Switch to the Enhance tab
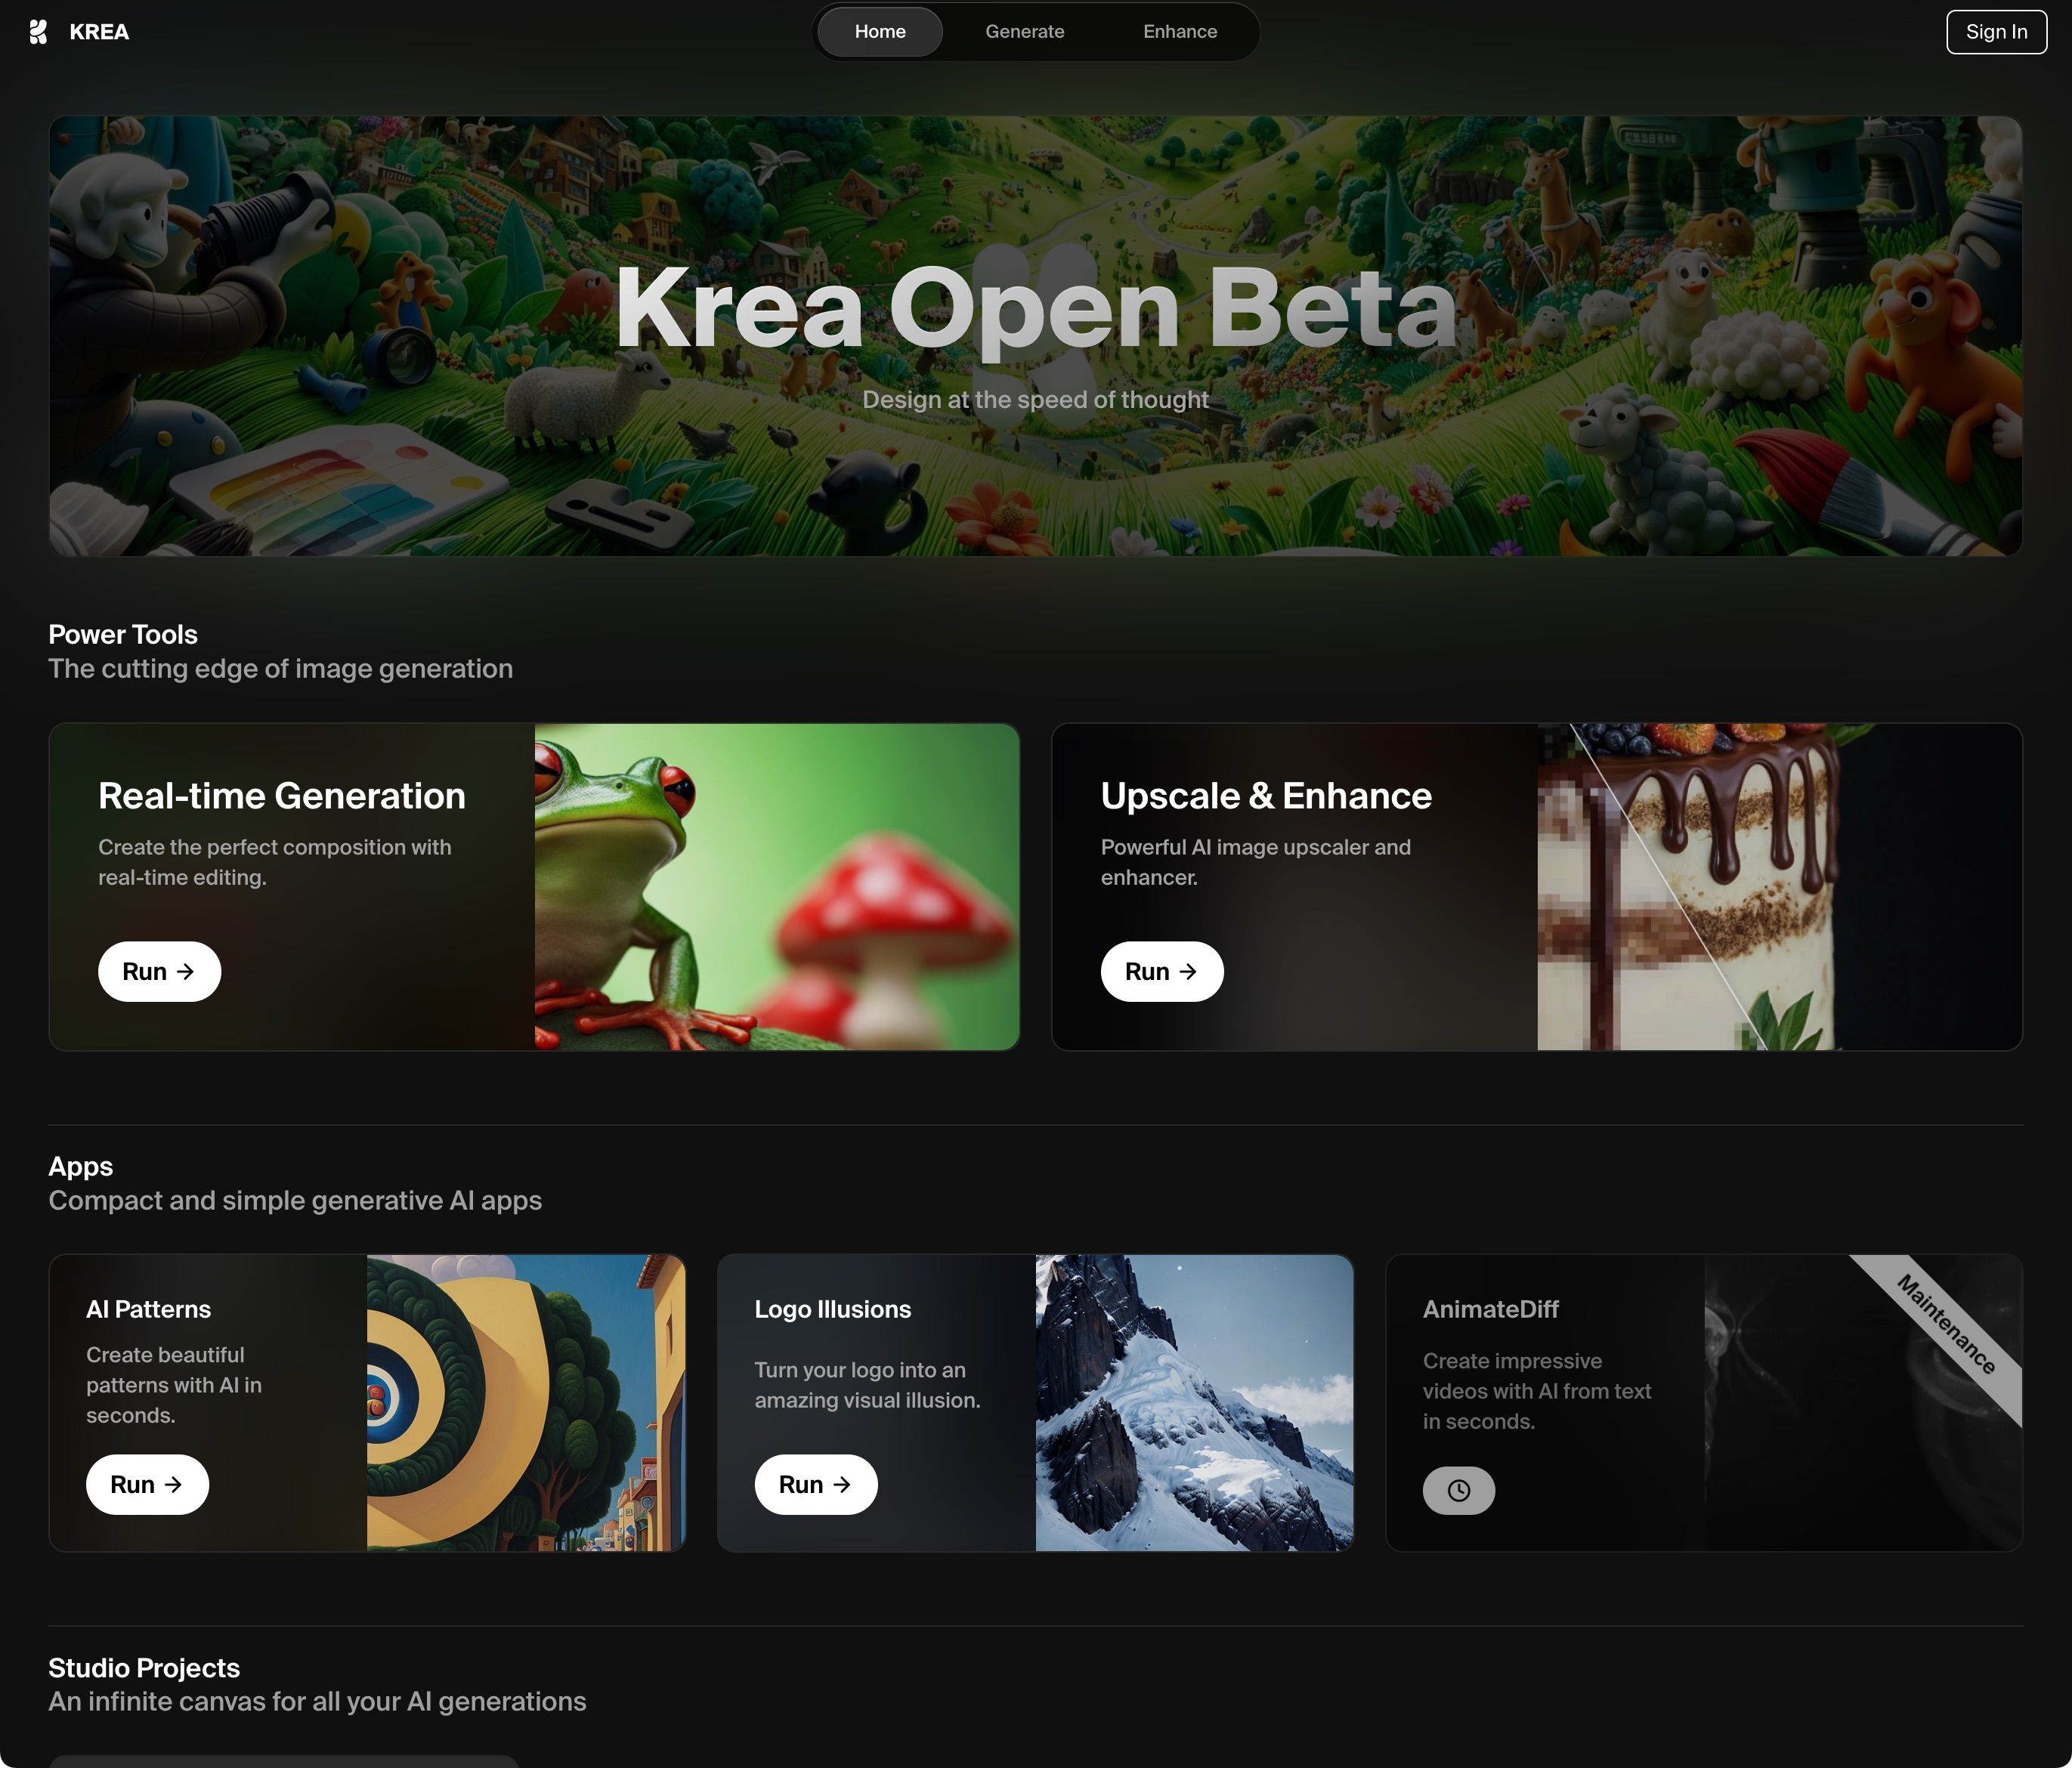Image resolution: width=2072 pixels, height=1768 pixels. pyautogui.click(x=1180, y=32)
